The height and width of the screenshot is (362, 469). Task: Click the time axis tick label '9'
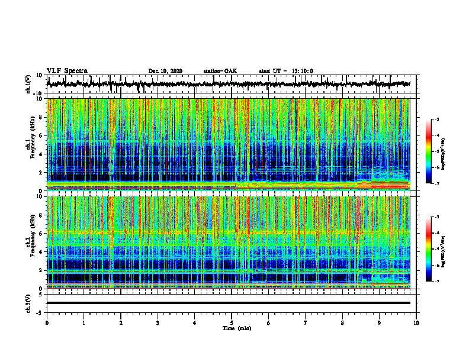coord(379,323)
